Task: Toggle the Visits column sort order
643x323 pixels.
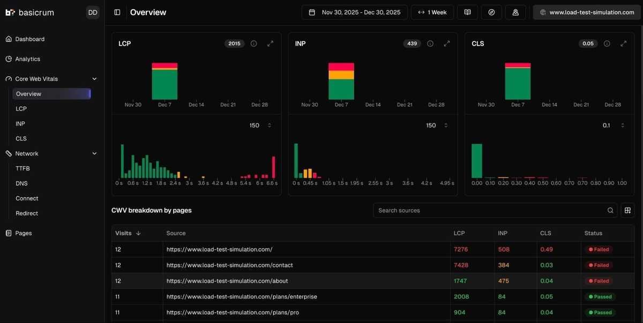Action: (138, 233)
